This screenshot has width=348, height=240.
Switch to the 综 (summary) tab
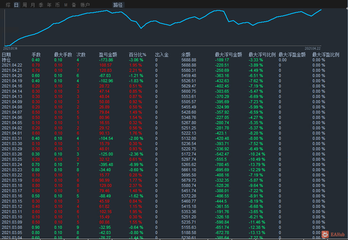[x=8, y=5]
